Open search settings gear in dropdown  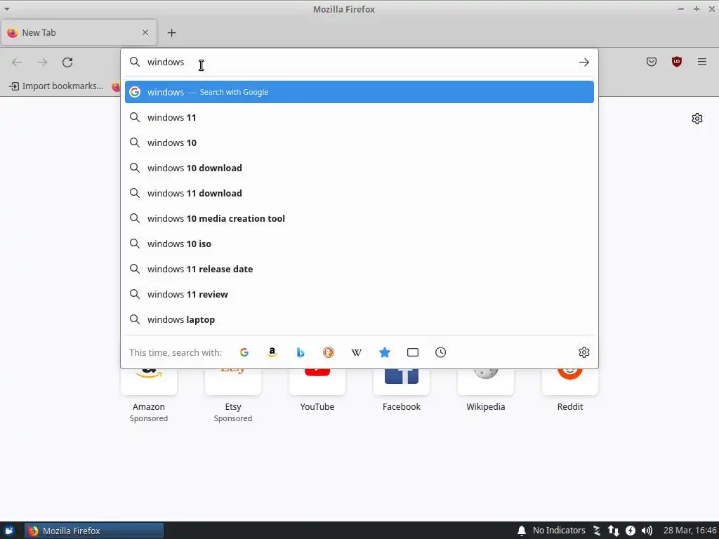tap(583, 352)
